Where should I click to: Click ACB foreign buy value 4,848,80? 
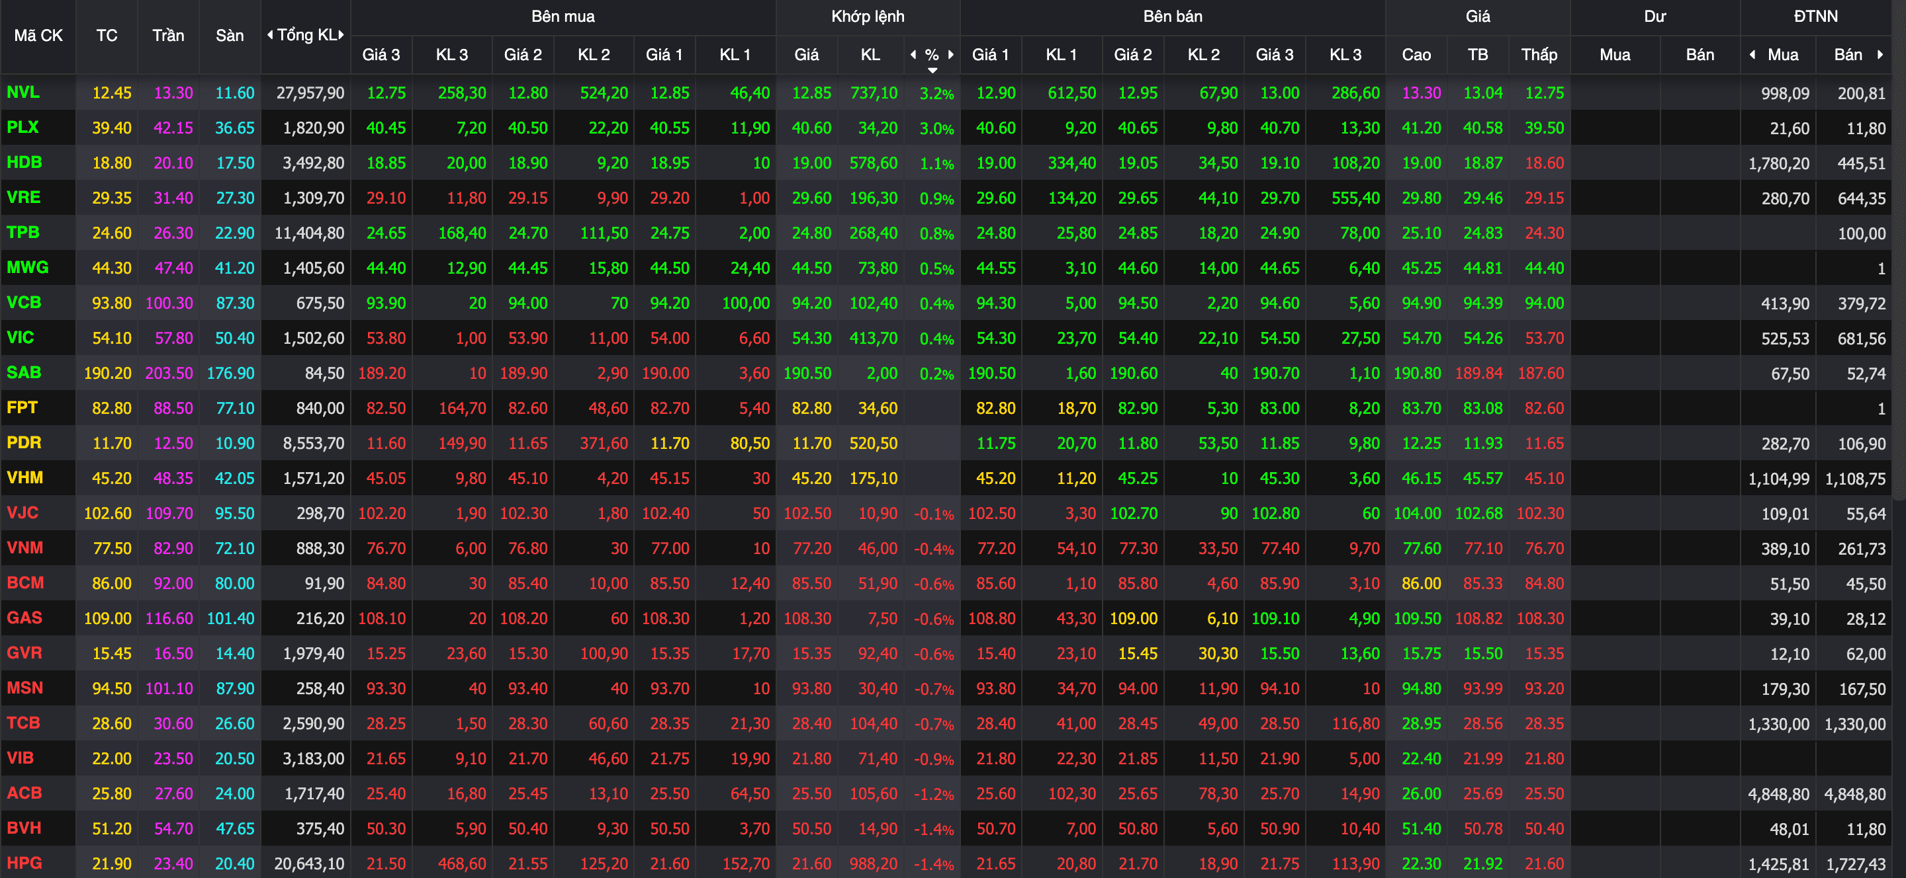pyautogui.click(x=1778, y=795)
